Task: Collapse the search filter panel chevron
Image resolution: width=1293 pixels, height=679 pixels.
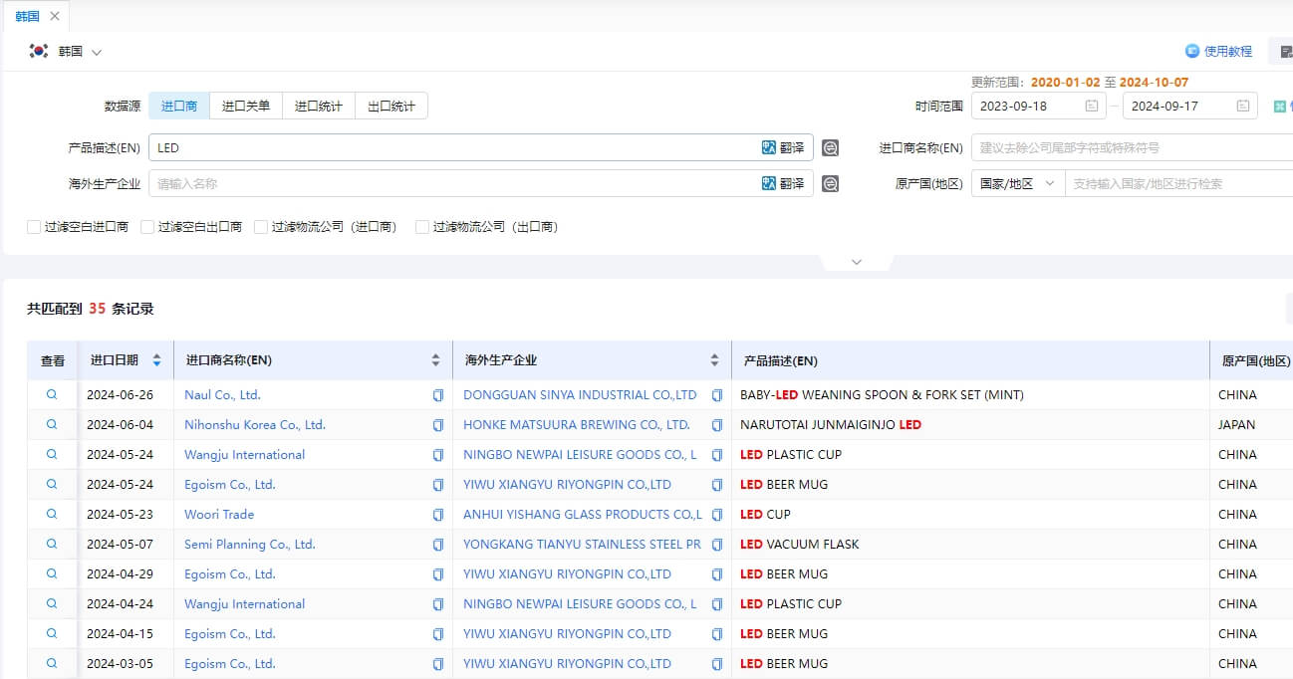Action: coord(856,262)
